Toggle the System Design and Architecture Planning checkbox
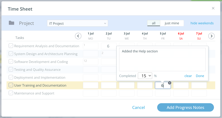222x118 pixels. (11, 54)
